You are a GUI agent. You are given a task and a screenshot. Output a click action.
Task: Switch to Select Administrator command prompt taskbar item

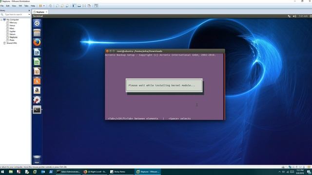(68, 172)
